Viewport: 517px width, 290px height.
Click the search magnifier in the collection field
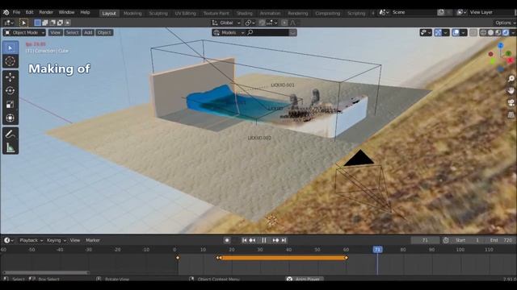(x=250, y=32)
